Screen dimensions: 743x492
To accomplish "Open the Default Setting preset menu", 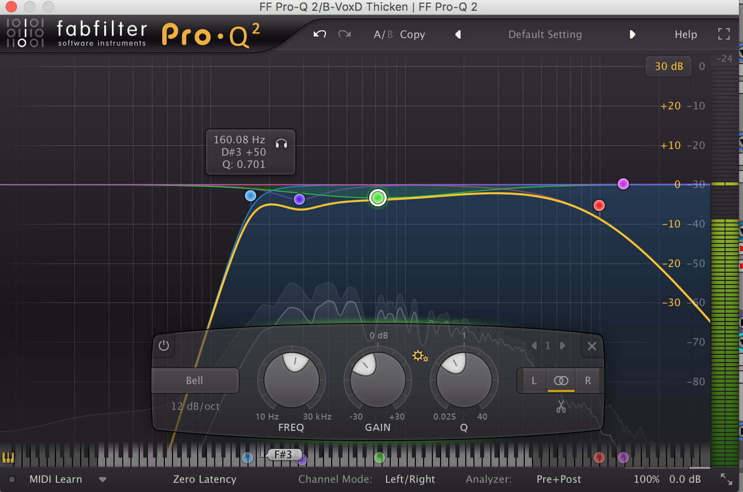I will [x=545, y=34].
